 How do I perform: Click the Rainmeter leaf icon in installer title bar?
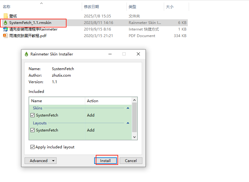(26, 54)
